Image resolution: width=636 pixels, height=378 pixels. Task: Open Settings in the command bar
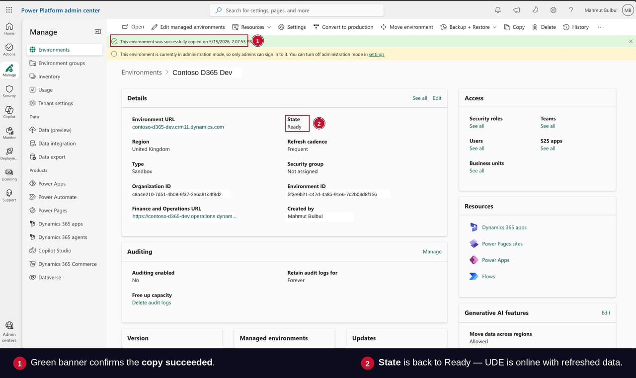click(292, 27)
